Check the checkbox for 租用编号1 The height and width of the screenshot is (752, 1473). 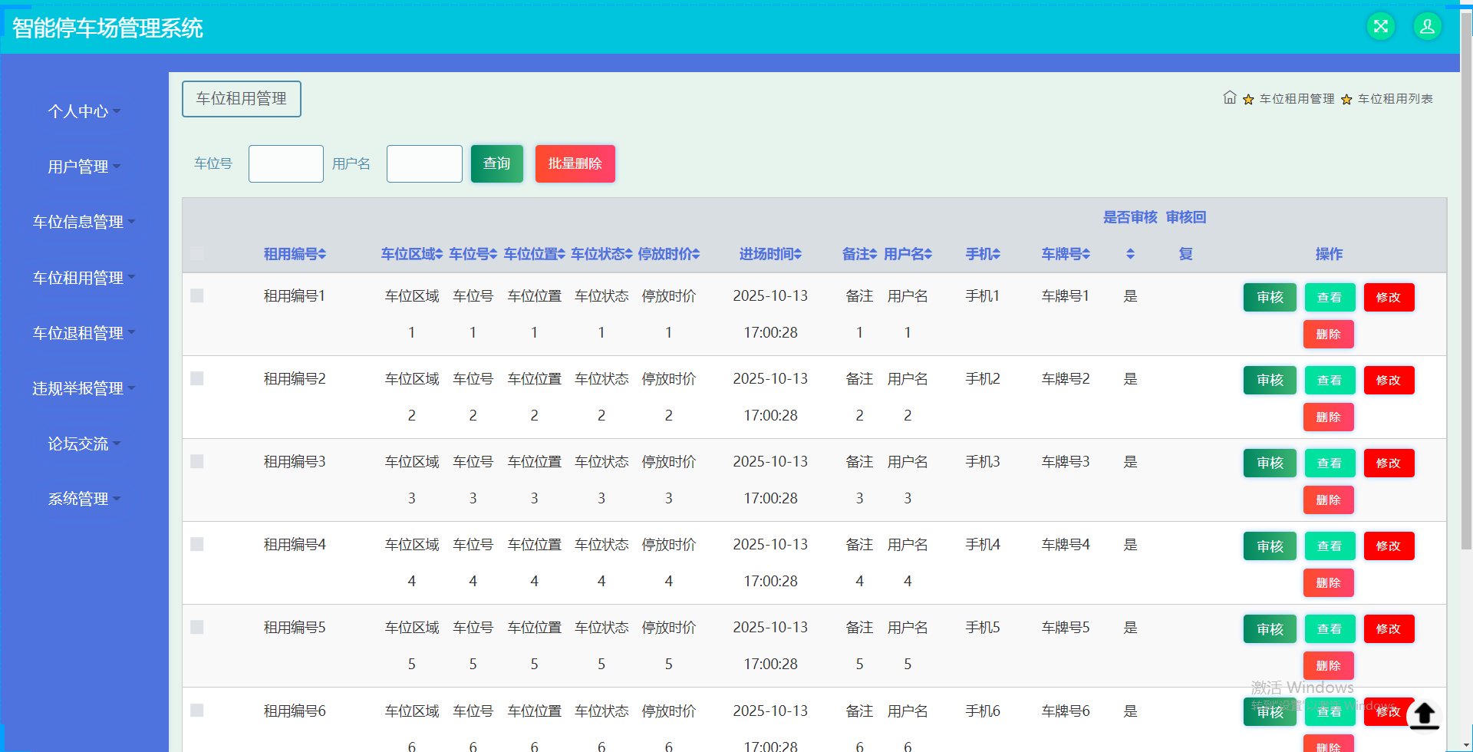tap(196, 295)
